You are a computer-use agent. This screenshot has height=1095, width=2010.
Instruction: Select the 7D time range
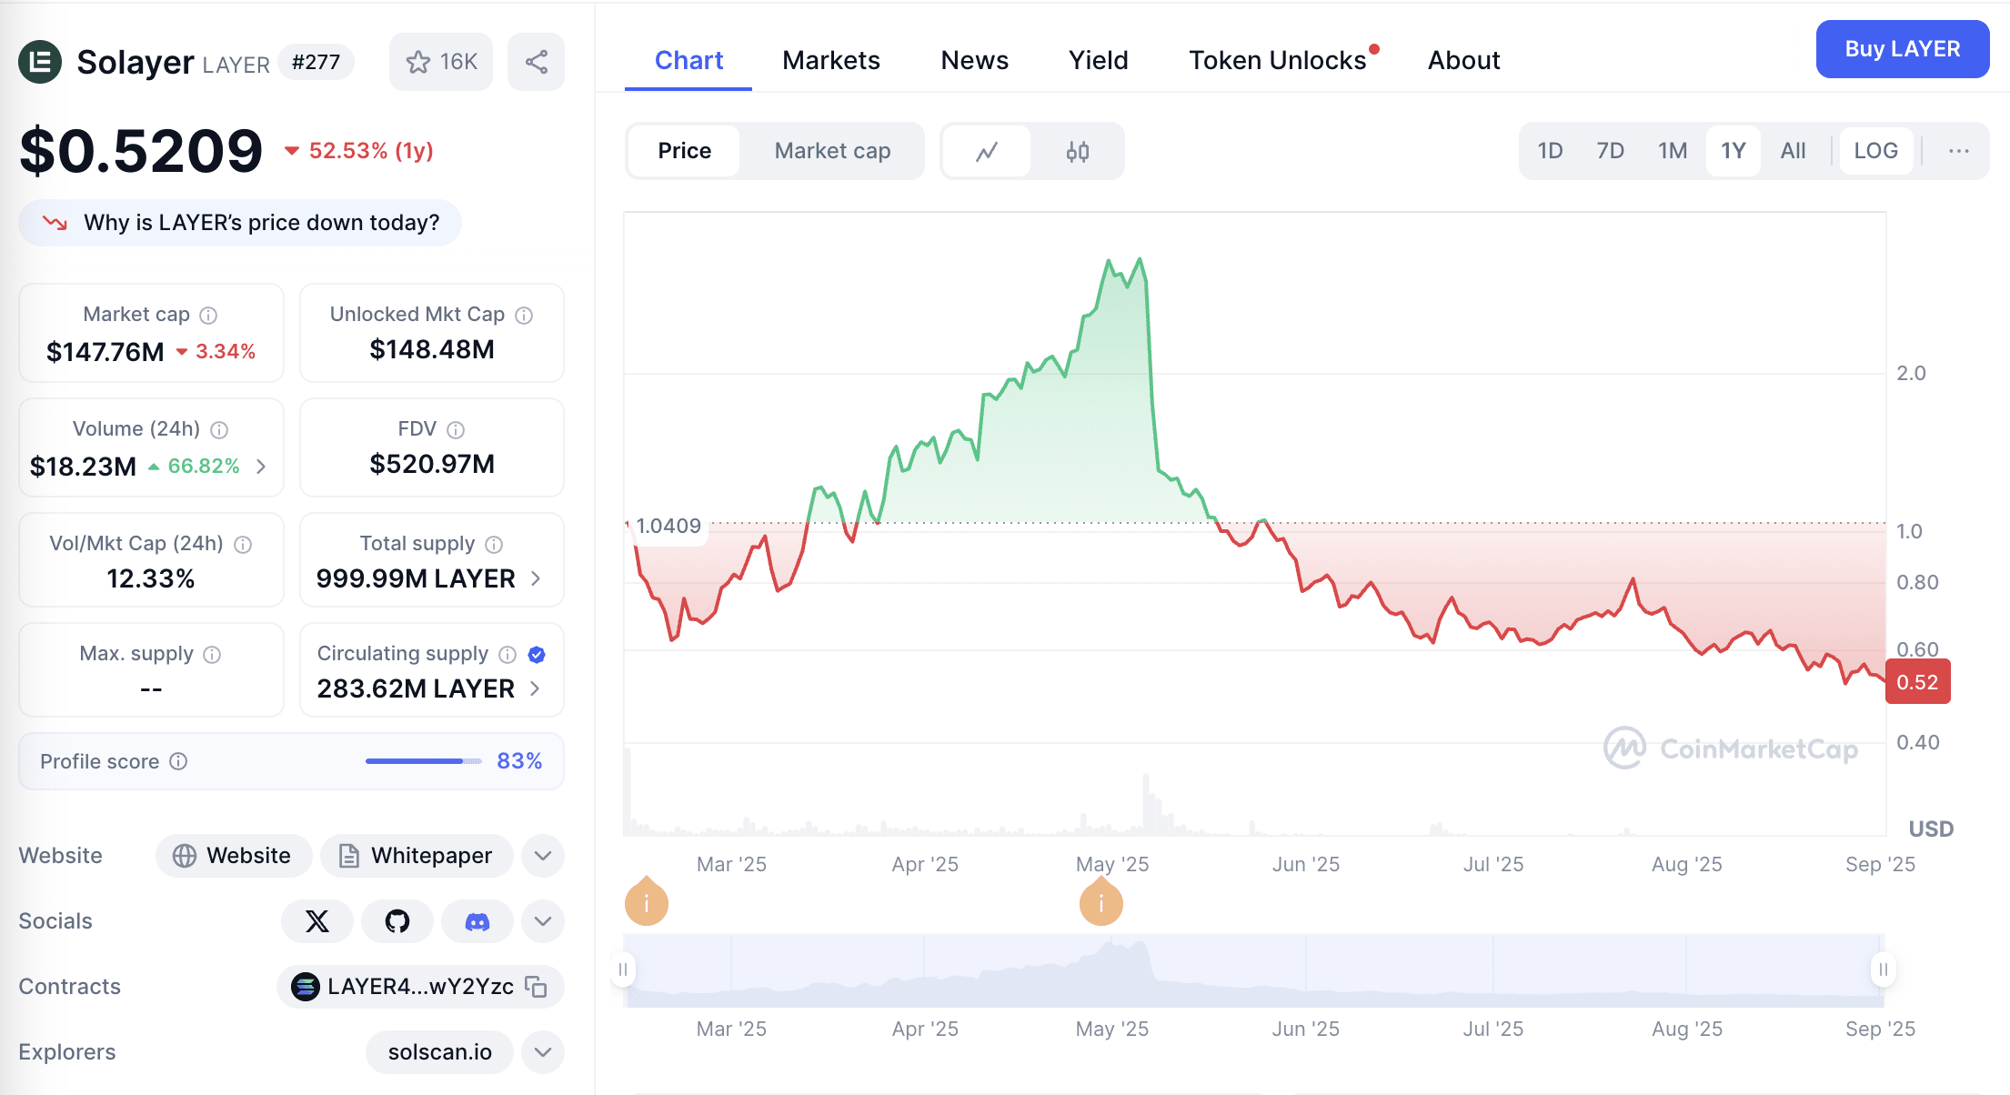coord(1610,151)
